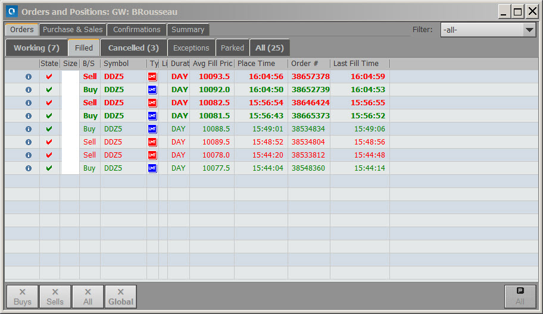The height and width of the screenshot is (314, 543).
Task: Sort by the Avg Fill Price column header
Action: [x=212, y=64]
